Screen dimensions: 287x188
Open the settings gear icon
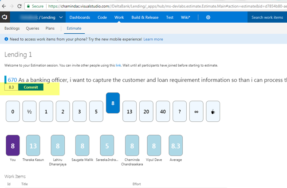tap(208, 17)
